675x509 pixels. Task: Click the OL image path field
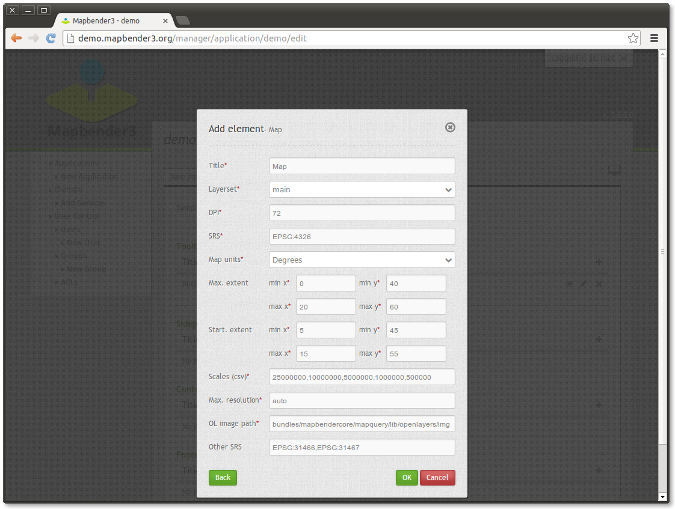point(362,424)
